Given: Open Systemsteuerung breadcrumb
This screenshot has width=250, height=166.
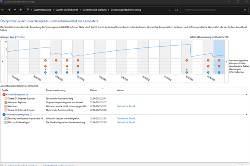Looking at the screenshot, I should 42,10.
